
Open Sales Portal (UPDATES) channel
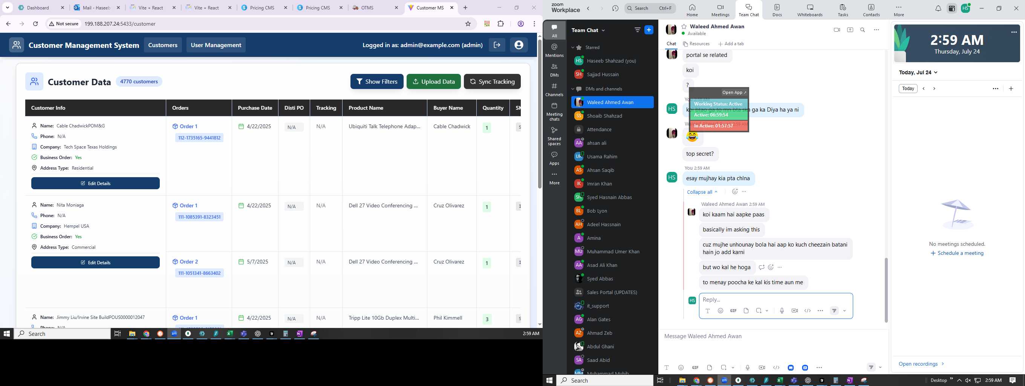[x=612, y=292]
